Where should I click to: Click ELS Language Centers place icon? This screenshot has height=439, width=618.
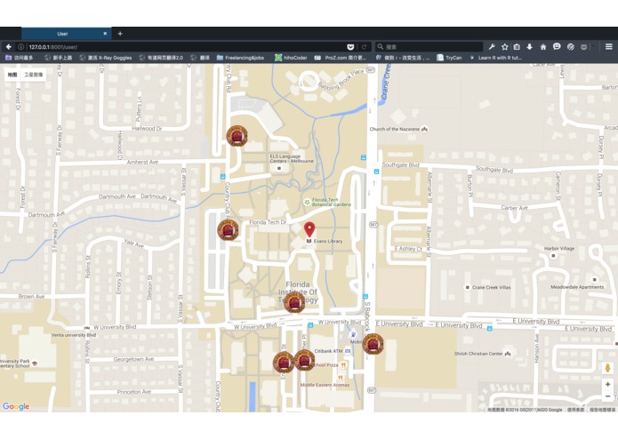coord(279,169)
